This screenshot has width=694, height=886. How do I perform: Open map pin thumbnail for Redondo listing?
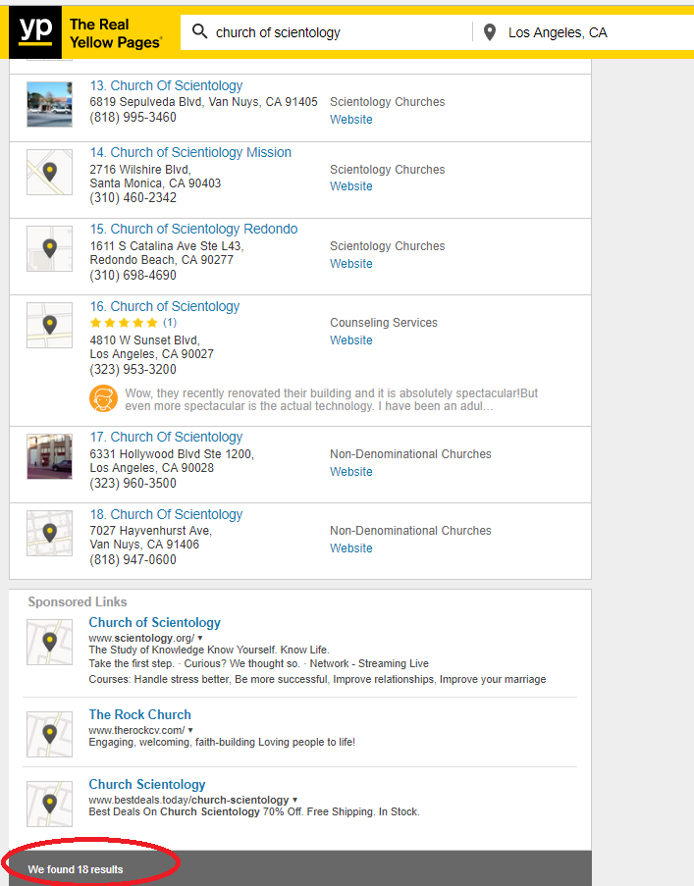pos(50,248)
